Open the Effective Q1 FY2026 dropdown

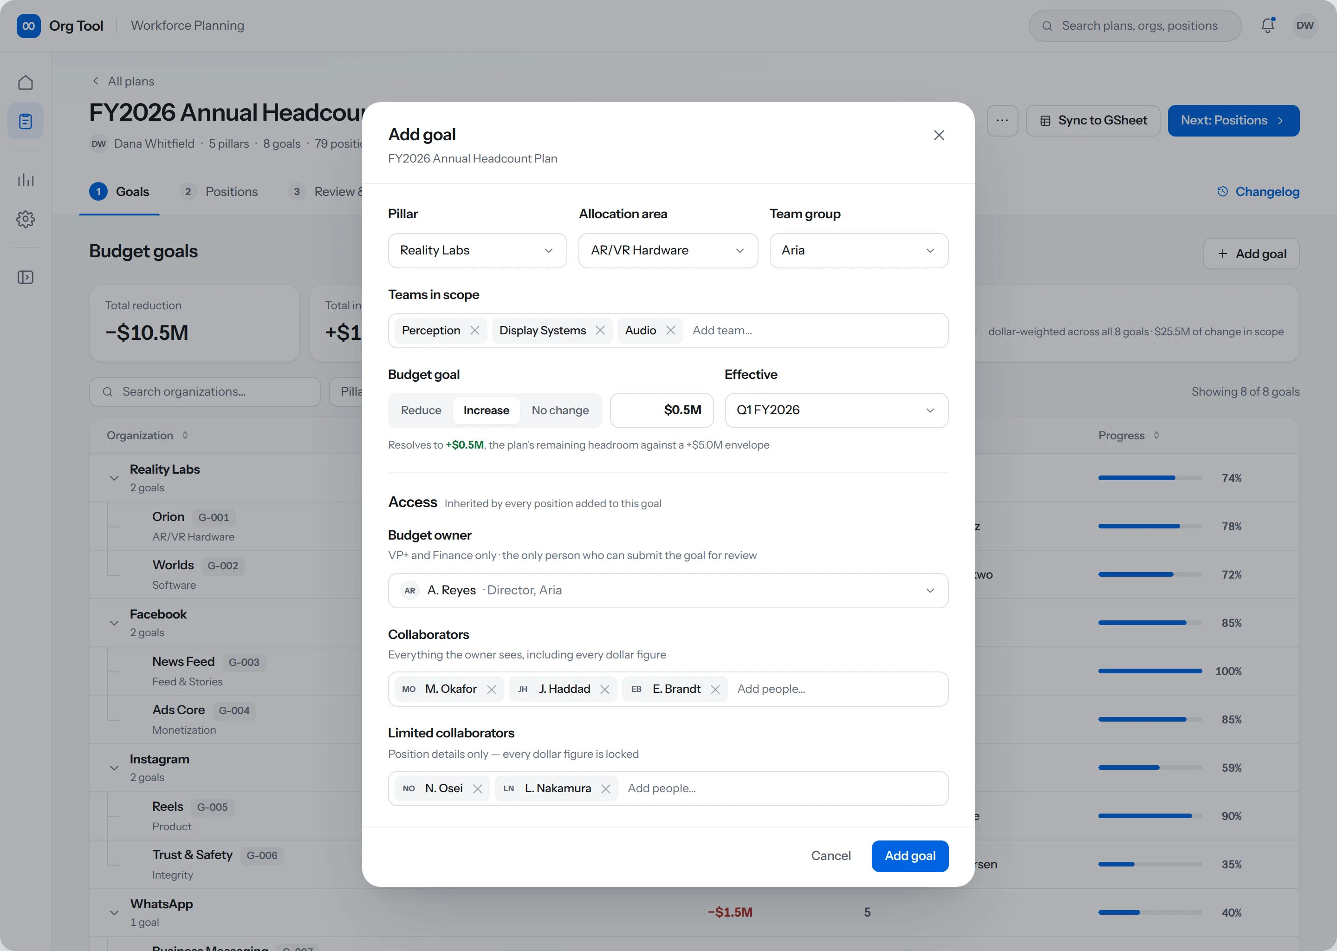(836, 410)
